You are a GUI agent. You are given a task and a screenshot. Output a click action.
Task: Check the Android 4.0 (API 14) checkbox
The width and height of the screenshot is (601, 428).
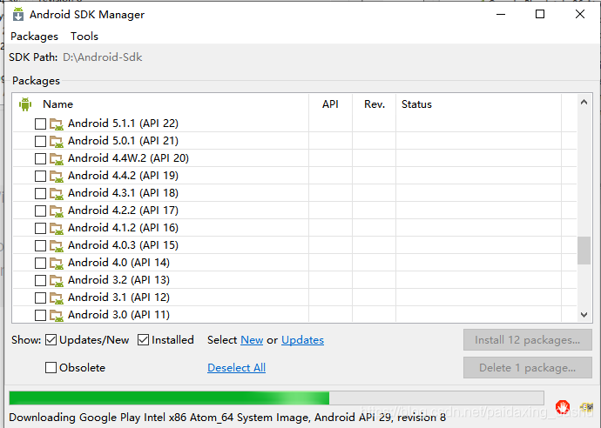click(x=40, y=264)
